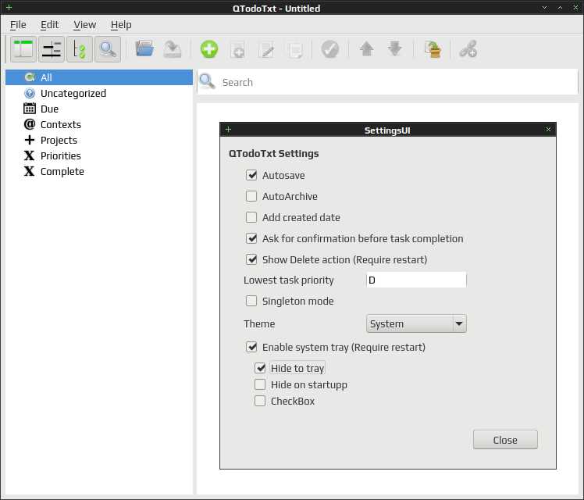This screenshot has width=584, height=500.
Task: Click the archive completed tasks icon
Action: pos(432,49)
